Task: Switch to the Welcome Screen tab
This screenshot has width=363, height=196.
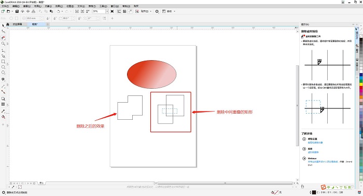Action: tap(17, 24)
